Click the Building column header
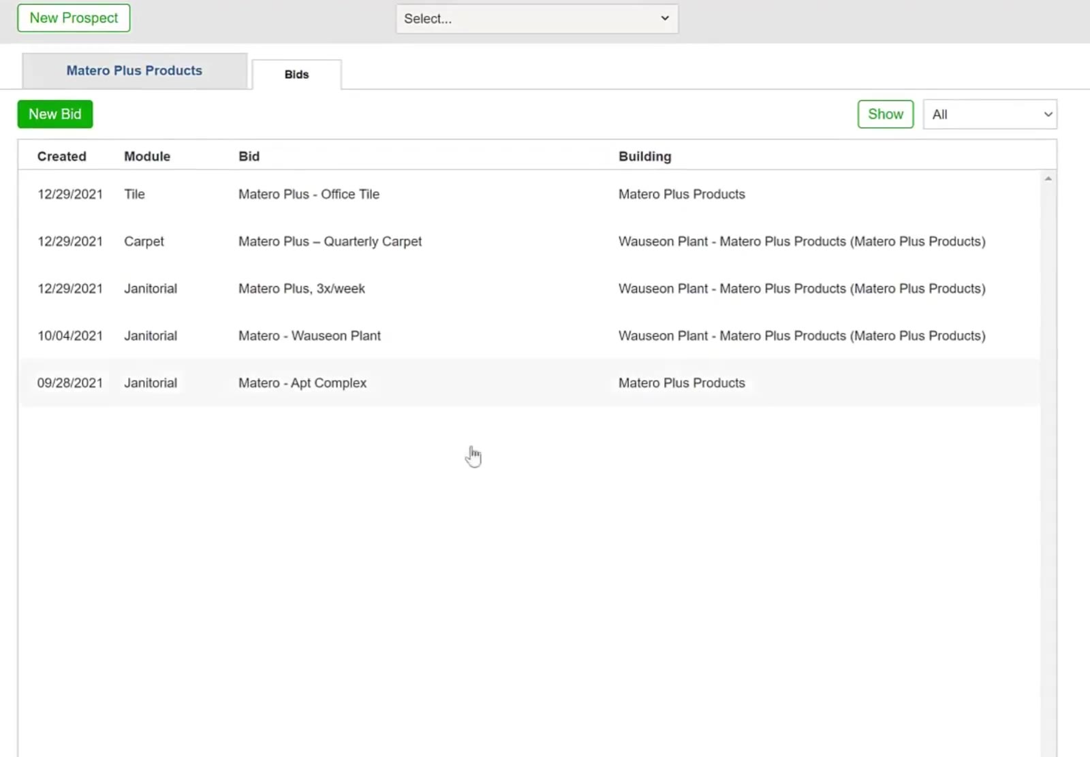Image resolution: width=1090 pixels, height=757 pixels. click(x=645, y=157)
